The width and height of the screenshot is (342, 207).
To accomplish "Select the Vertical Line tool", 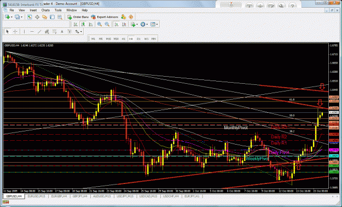I will 24,32.
